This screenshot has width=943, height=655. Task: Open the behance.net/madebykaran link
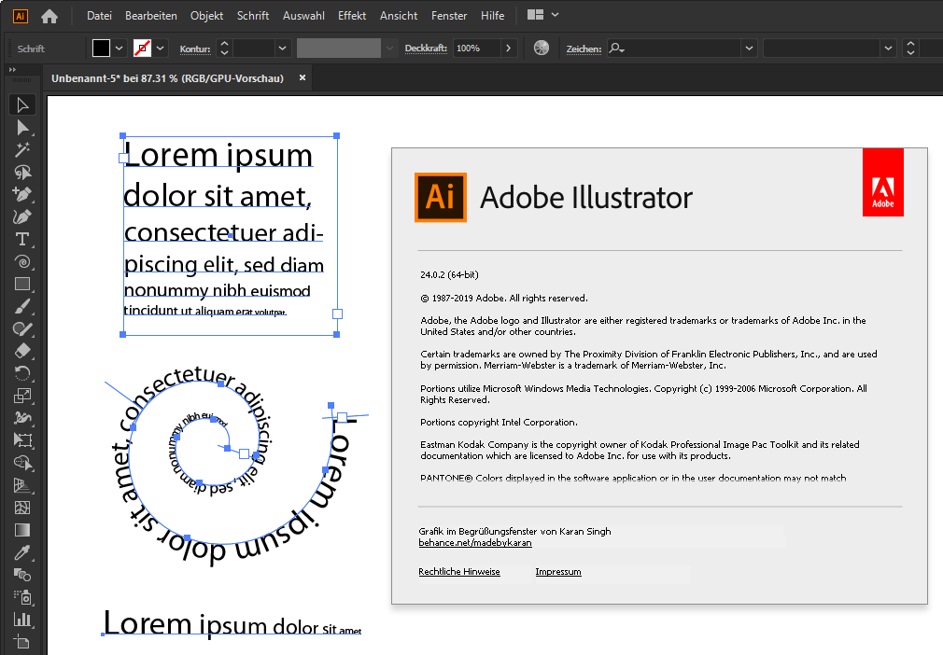point(475,543)
